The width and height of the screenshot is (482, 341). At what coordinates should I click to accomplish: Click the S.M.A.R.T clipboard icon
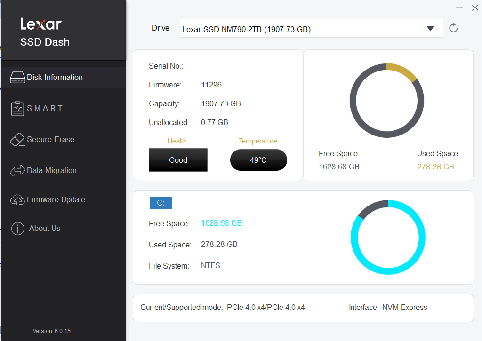tap(17, 109)
